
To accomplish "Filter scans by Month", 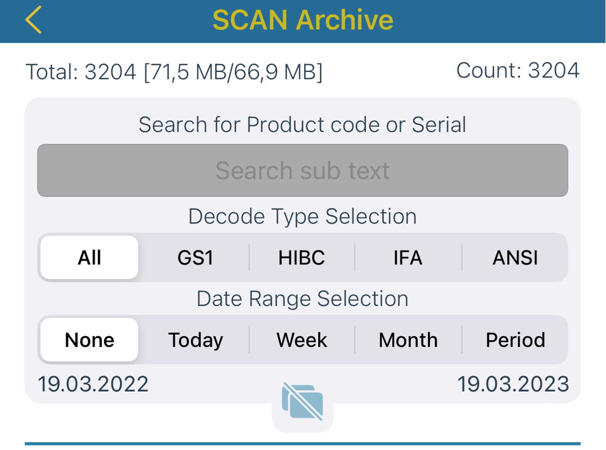I will pos(408,340).
